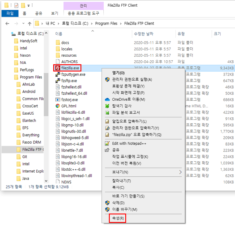Click the new folder icon in quick access toolbar

pos(23,5)
